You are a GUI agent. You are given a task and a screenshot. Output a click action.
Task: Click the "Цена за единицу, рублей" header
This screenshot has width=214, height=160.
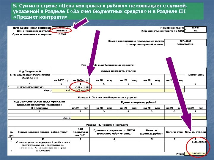point(152,132)
